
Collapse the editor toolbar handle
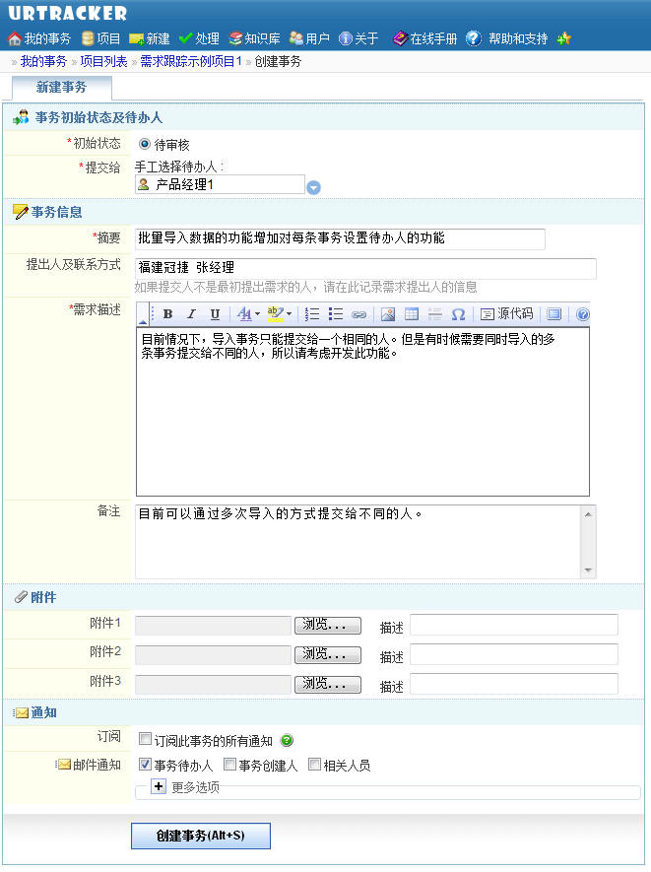point(143,314)
